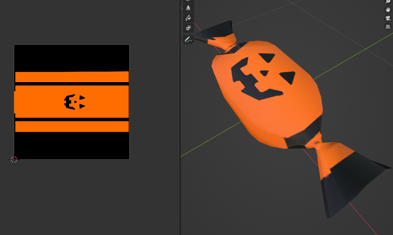
Task: Click the small triangular nose on the candy
Action: coord(264,73)
